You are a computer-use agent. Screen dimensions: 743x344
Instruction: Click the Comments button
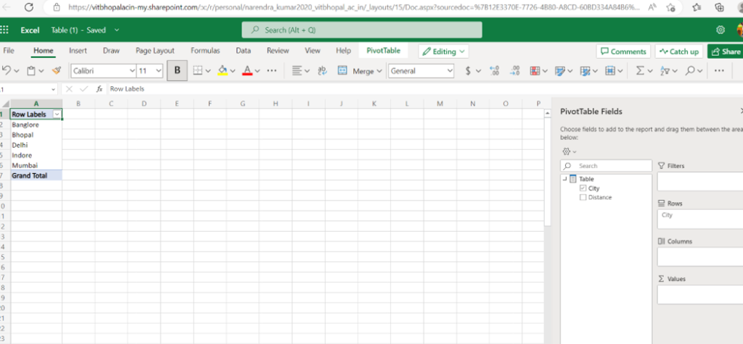(623, 51)
